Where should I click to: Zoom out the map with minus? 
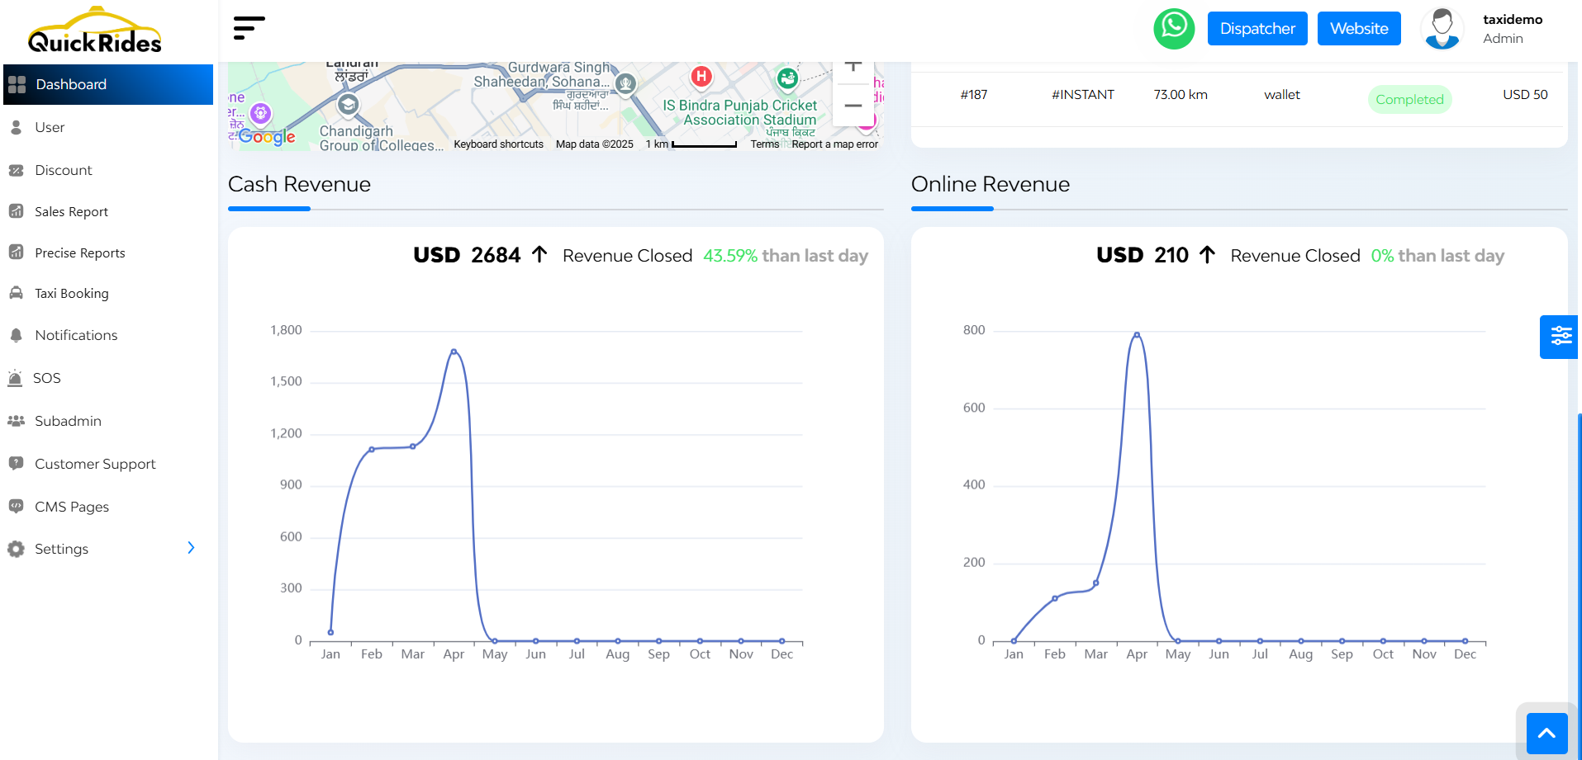coord(853,106)
